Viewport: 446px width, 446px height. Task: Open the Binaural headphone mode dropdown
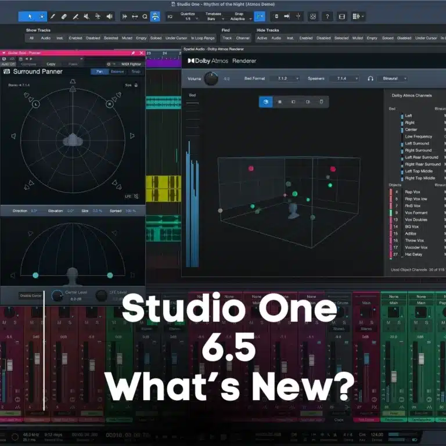point(393,78)
